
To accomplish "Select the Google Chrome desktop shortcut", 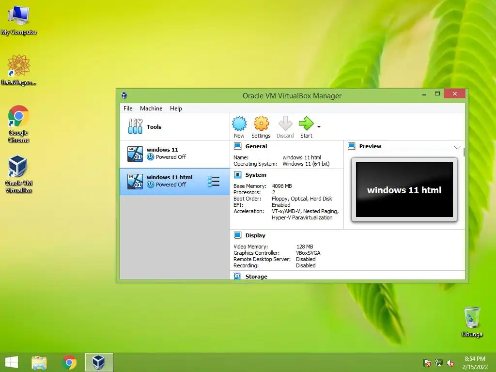I will (x=19, y=124).
